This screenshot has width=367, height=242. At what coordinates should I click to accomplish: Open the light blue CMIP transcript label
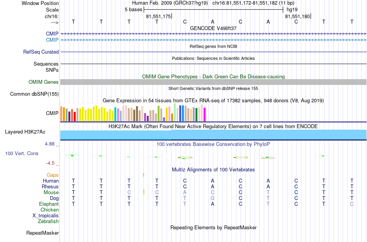(x=52, y=40)
